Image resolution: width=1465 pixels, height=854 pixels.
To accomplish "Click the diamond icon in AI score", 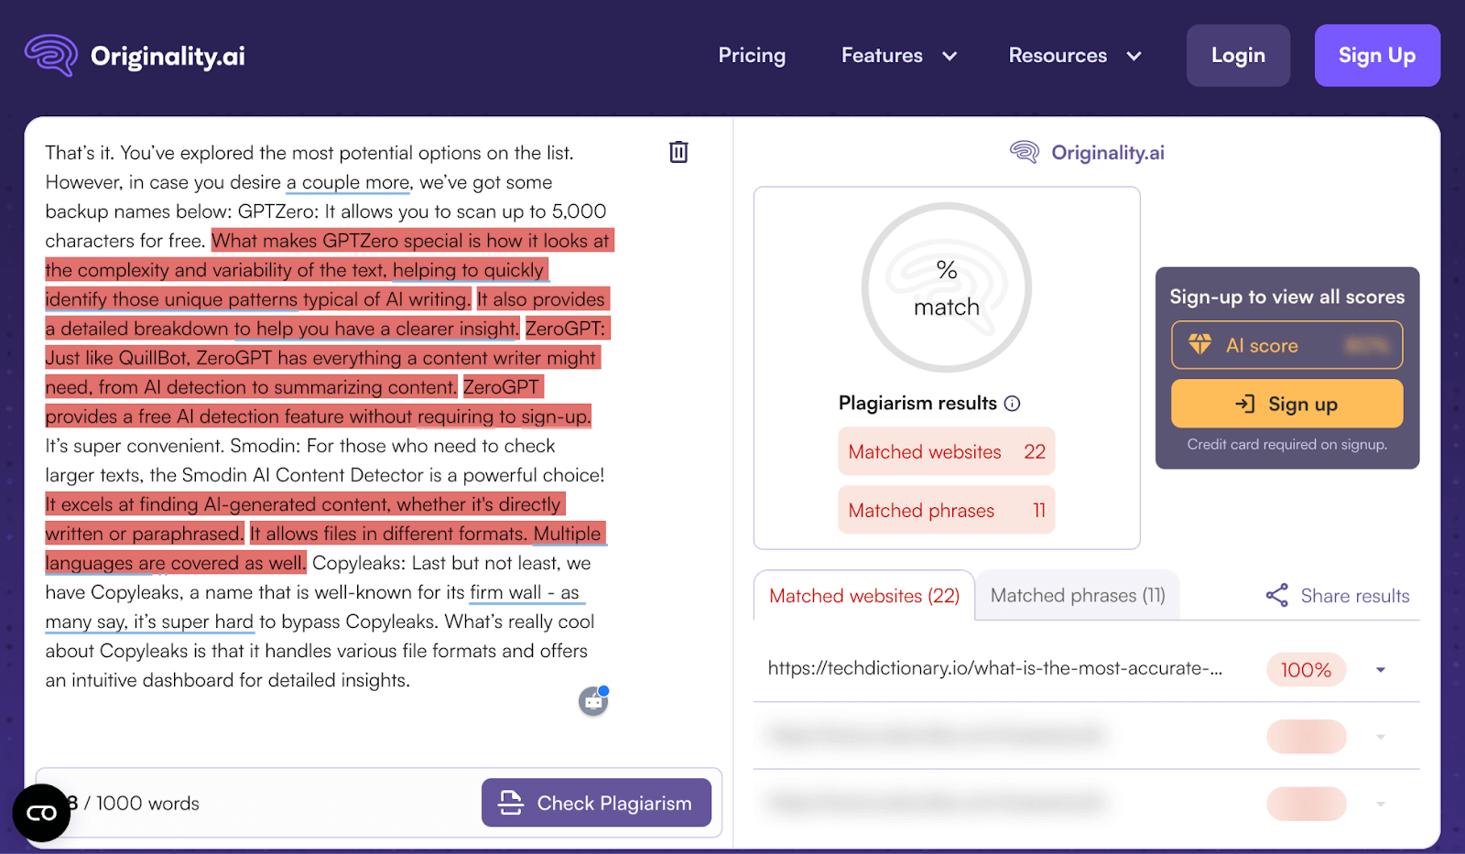I will click(1199, 344).
